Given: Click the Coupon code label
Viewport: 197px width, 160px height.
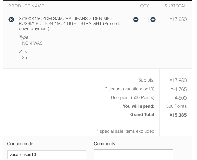Looking at the screenshot, I should [x=21, y=144].
